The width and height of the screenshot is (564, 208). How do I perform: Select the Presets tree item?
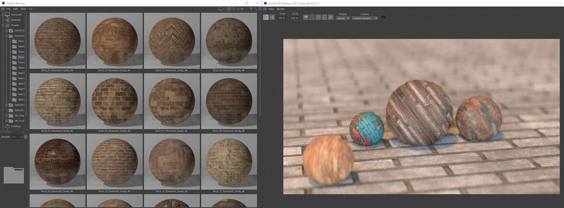pos(15,25)
